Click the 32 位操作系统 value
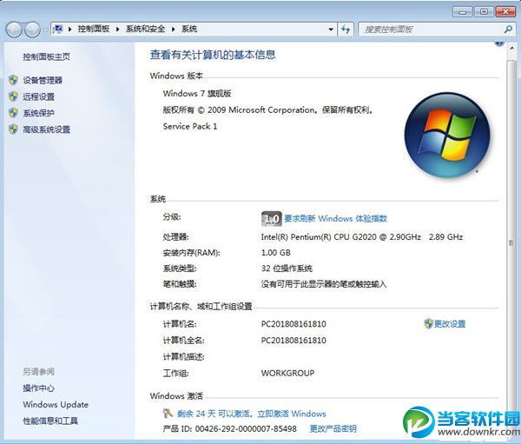This screenshot has height=444, width=521. (x=287, y=268)
